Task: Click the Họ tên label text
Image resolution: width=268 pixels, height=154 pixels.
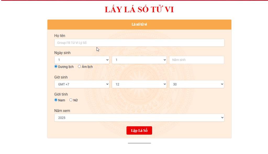Action: click(x=60, y=36)
